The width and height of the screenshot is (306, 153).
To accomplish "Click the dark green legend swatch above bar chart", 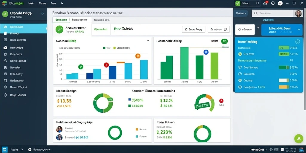I will [x=104, y=48].
